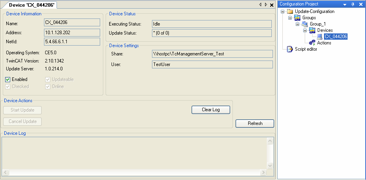Click the Executing Status field Idle

(x=212, y=24)
